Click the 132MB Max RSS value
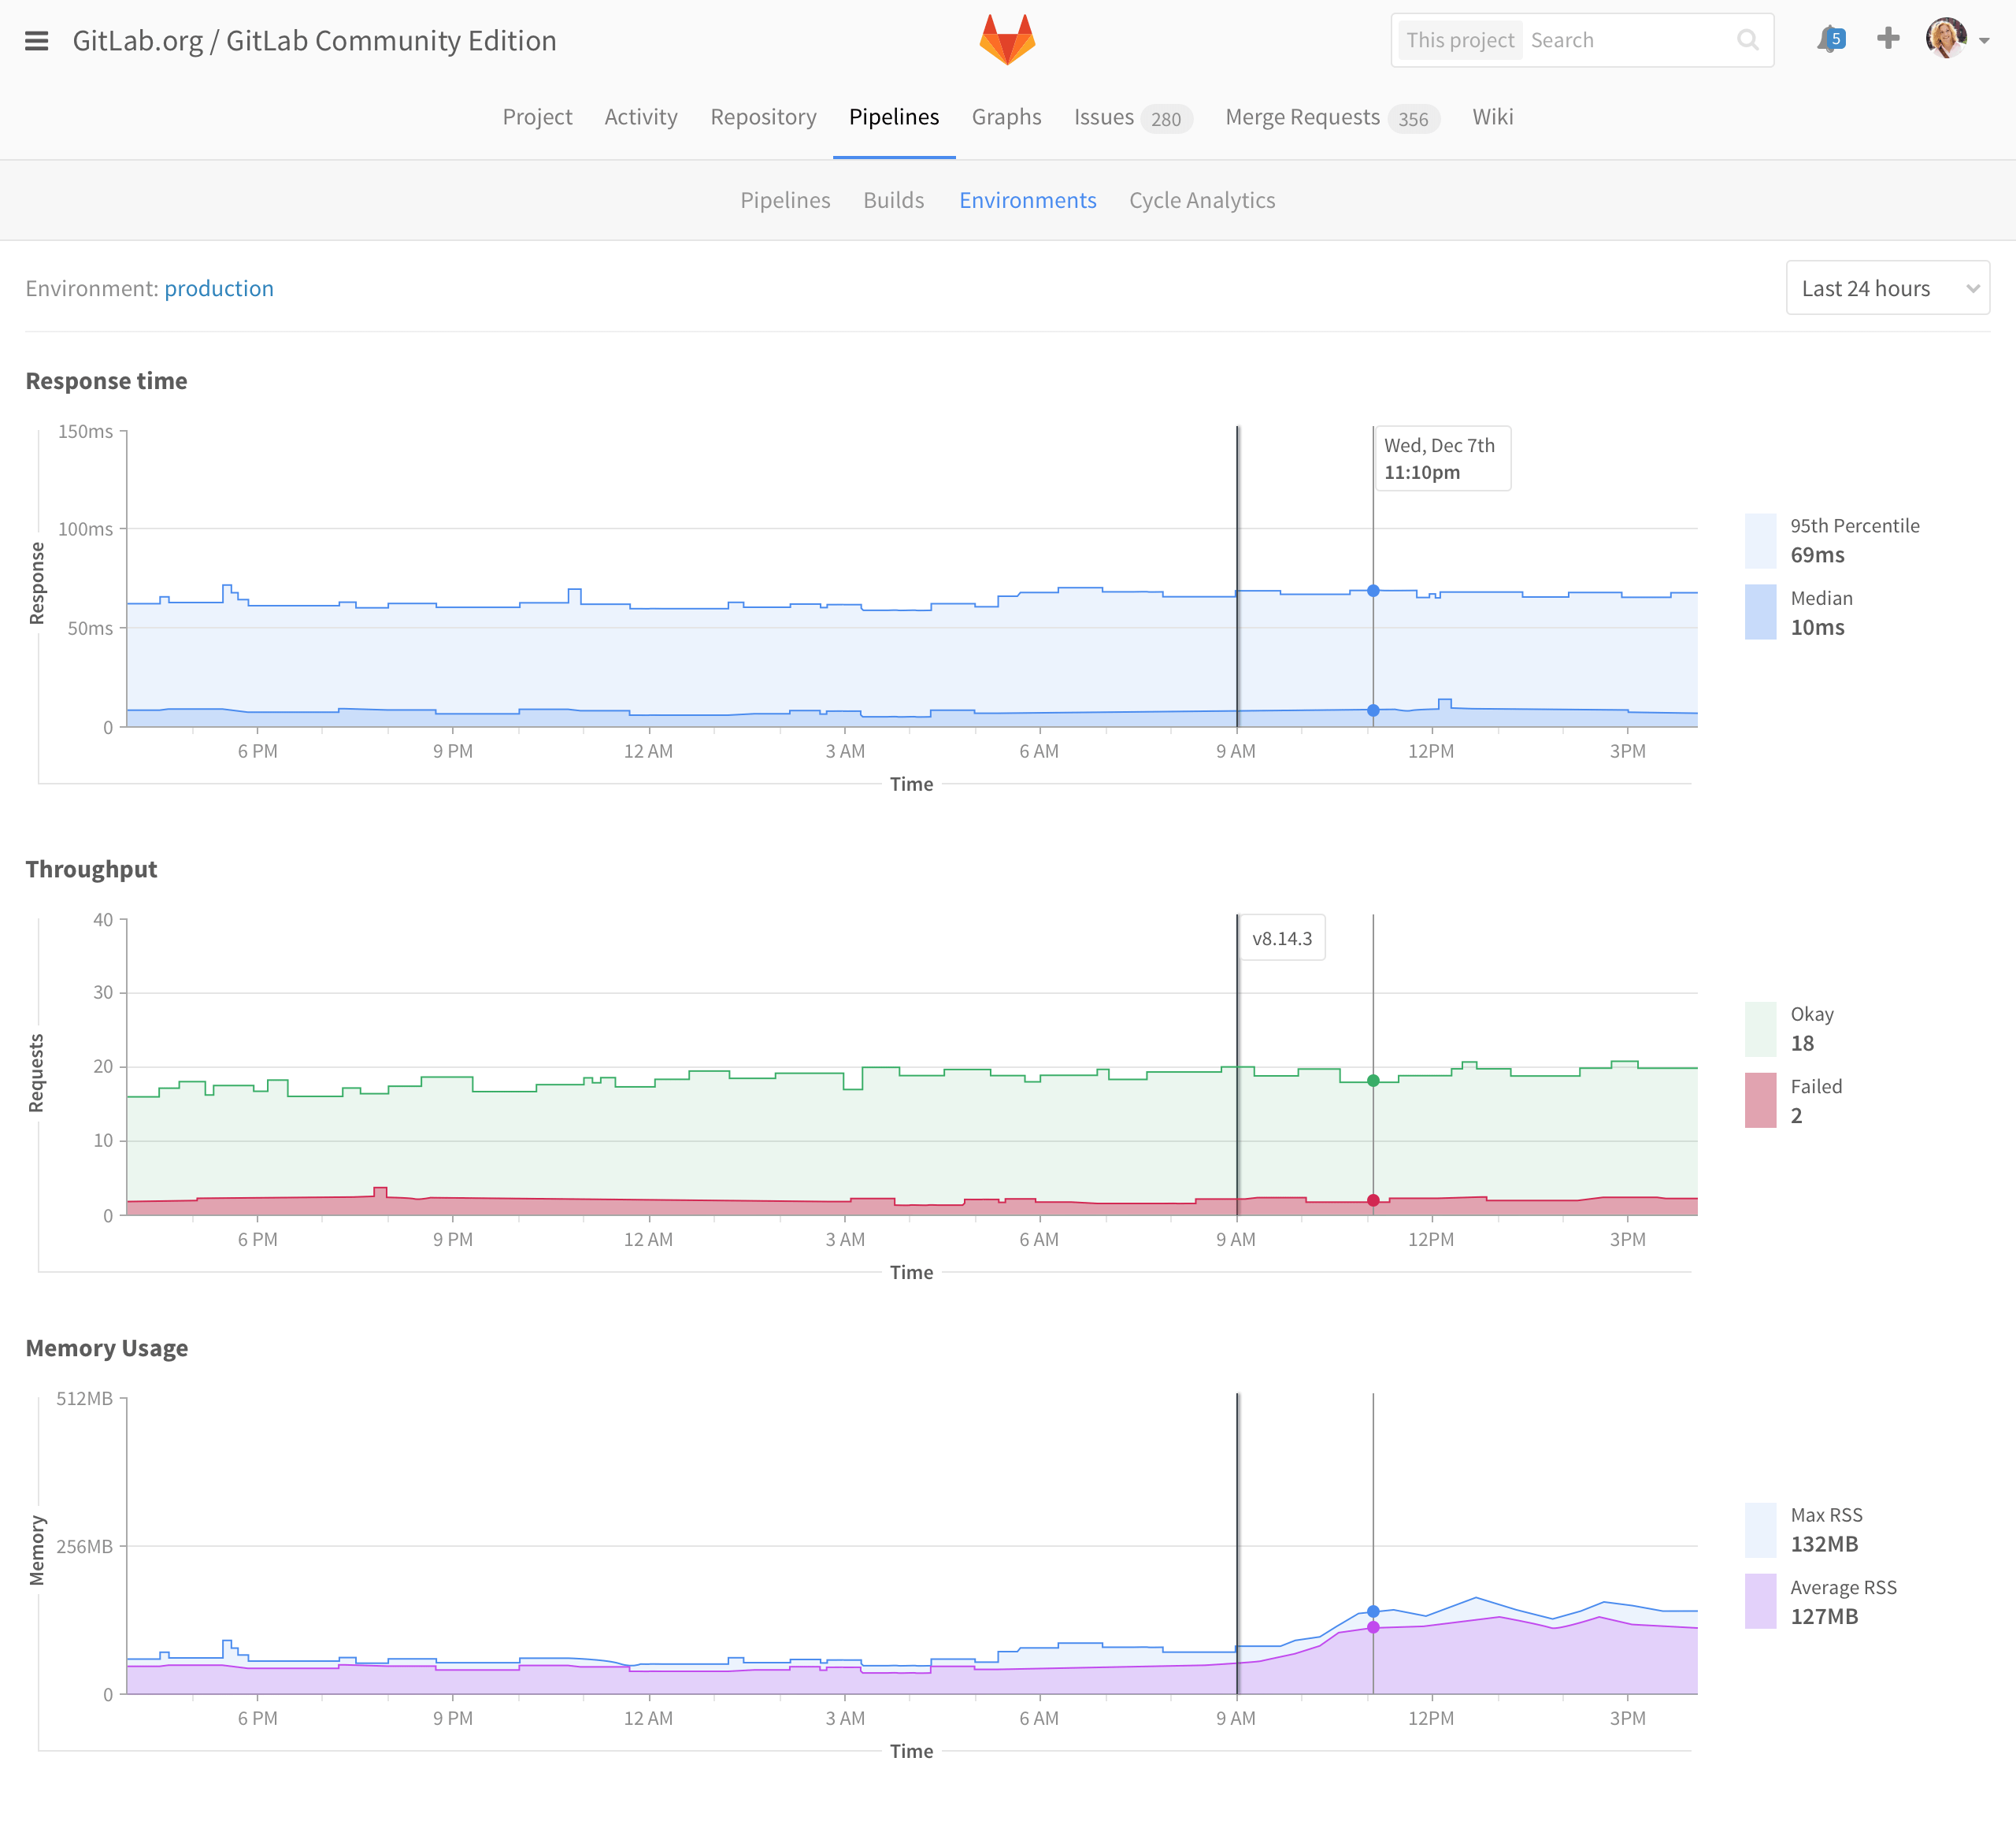The width and height of the screenshot is (2016, 1843). (1824, 1544)
